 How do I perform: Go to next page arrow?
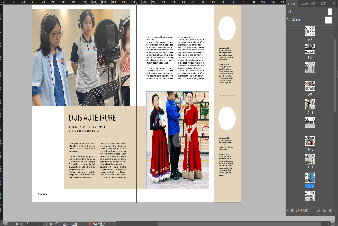coord(47,224)
